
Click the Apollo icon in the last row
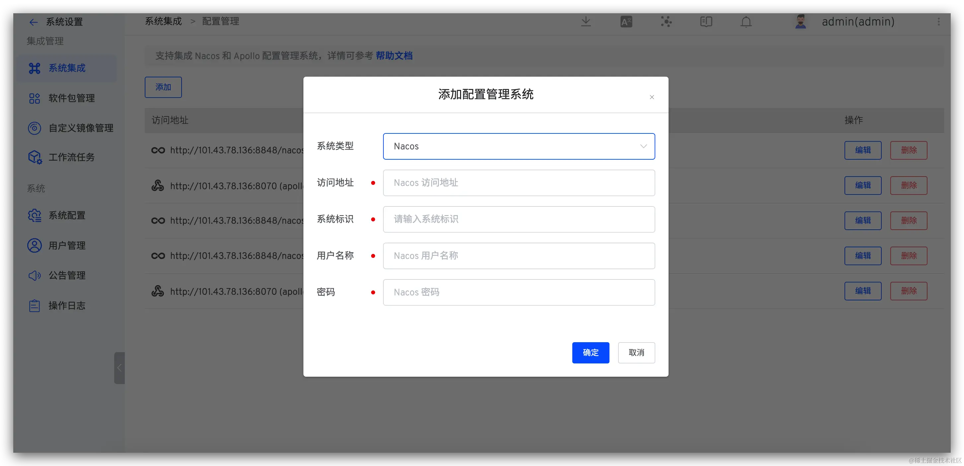(x=158, y=291)
